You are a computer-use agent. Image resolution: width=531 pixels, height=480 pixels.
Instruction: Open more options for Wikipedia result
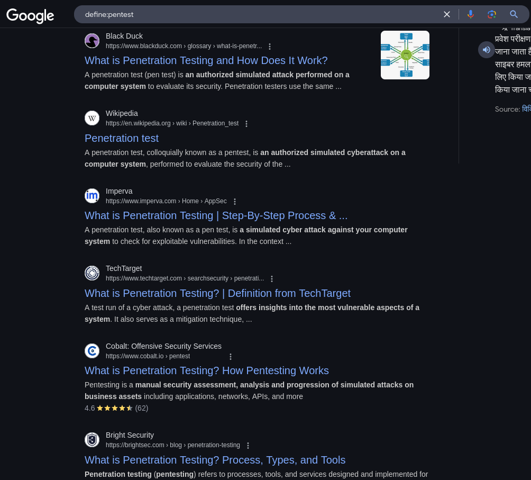(x=246, y=124)
